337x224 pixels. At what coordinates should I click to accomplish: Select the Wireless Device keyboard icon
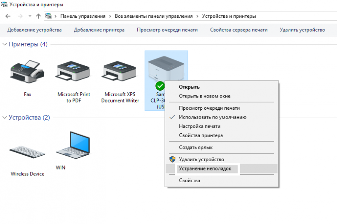(x=27, y=152)
